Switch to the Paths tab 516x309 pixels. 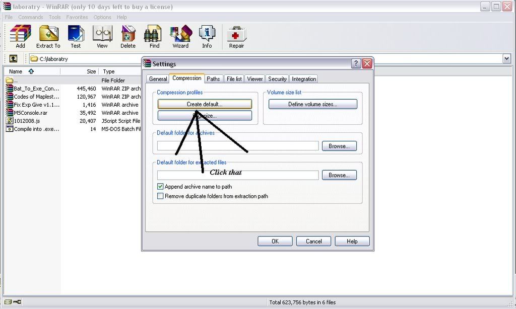213,79
